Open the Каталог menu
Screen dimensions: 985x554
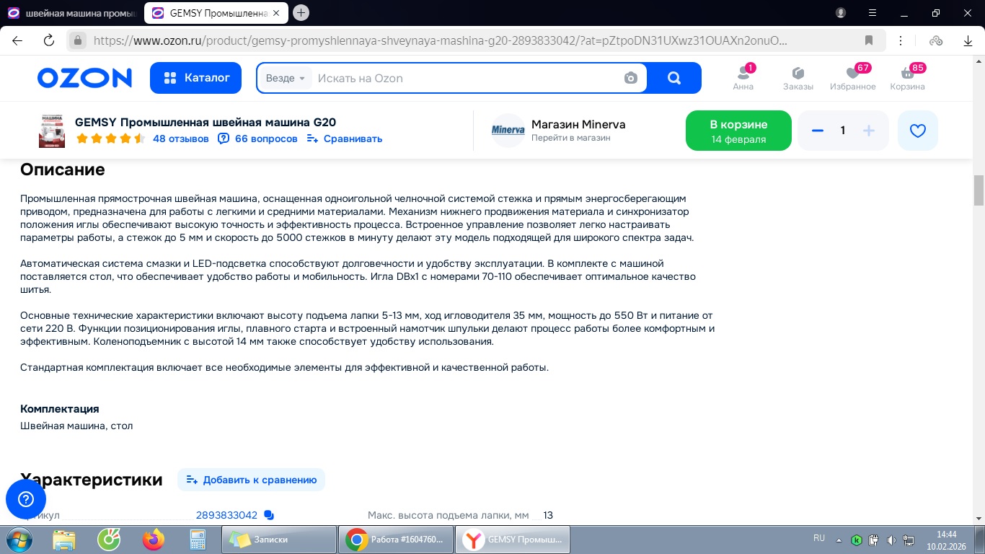[195, 78]
